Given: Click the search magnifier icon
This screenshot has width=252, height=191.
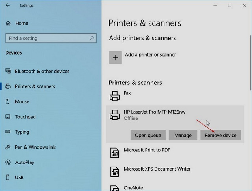Looking at the screenshot, I should 92,38.
